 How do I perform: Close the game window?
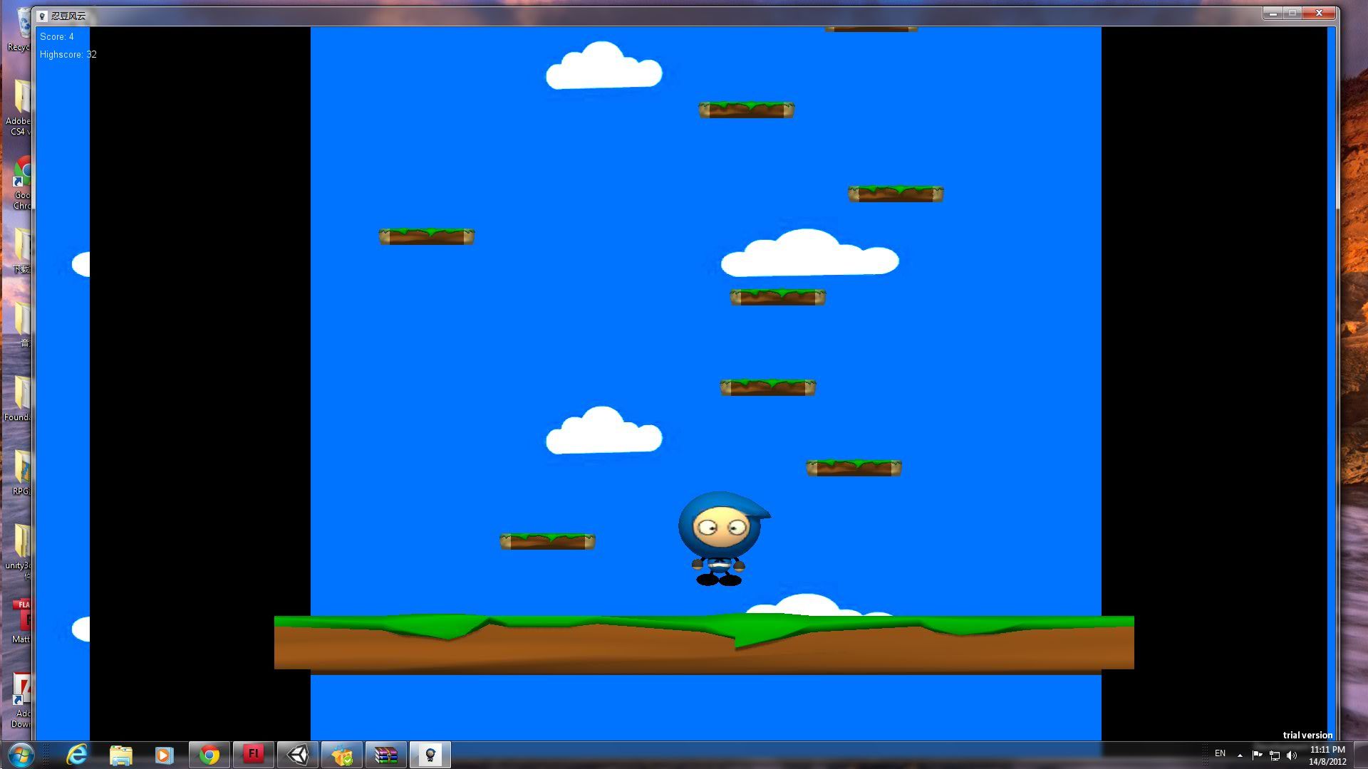pos(1318,14)
